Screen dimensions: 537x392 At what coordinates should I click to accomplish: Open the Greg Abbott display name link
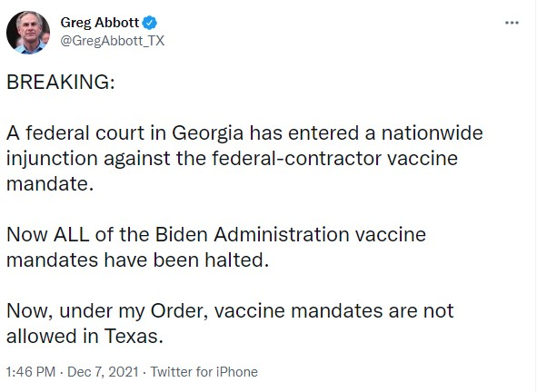(x=100, y=23)
